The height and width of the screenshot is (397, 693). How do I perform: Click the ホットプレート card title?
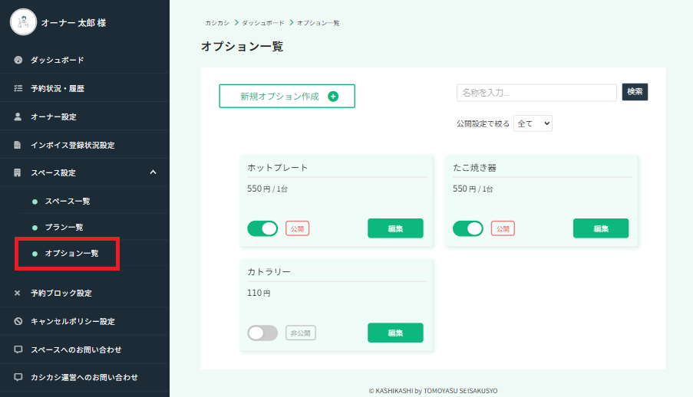[277, 167]
